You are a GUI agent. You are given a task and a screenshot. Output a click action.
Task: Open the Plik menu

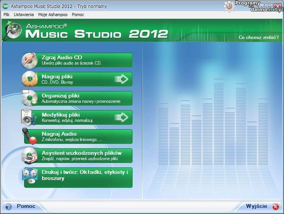click(x=7, y=15)
